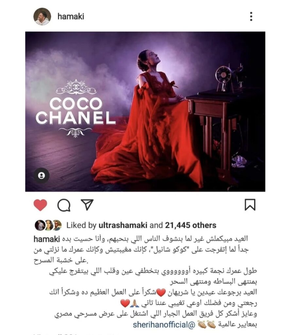The image size is (290, 335).
Task: Tap the Coco Chanel post image
Action: (x=145, y=112)
